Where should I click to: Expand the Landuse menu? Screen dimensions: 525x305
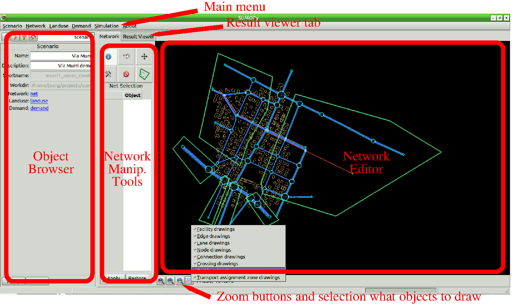click(59, 26)
